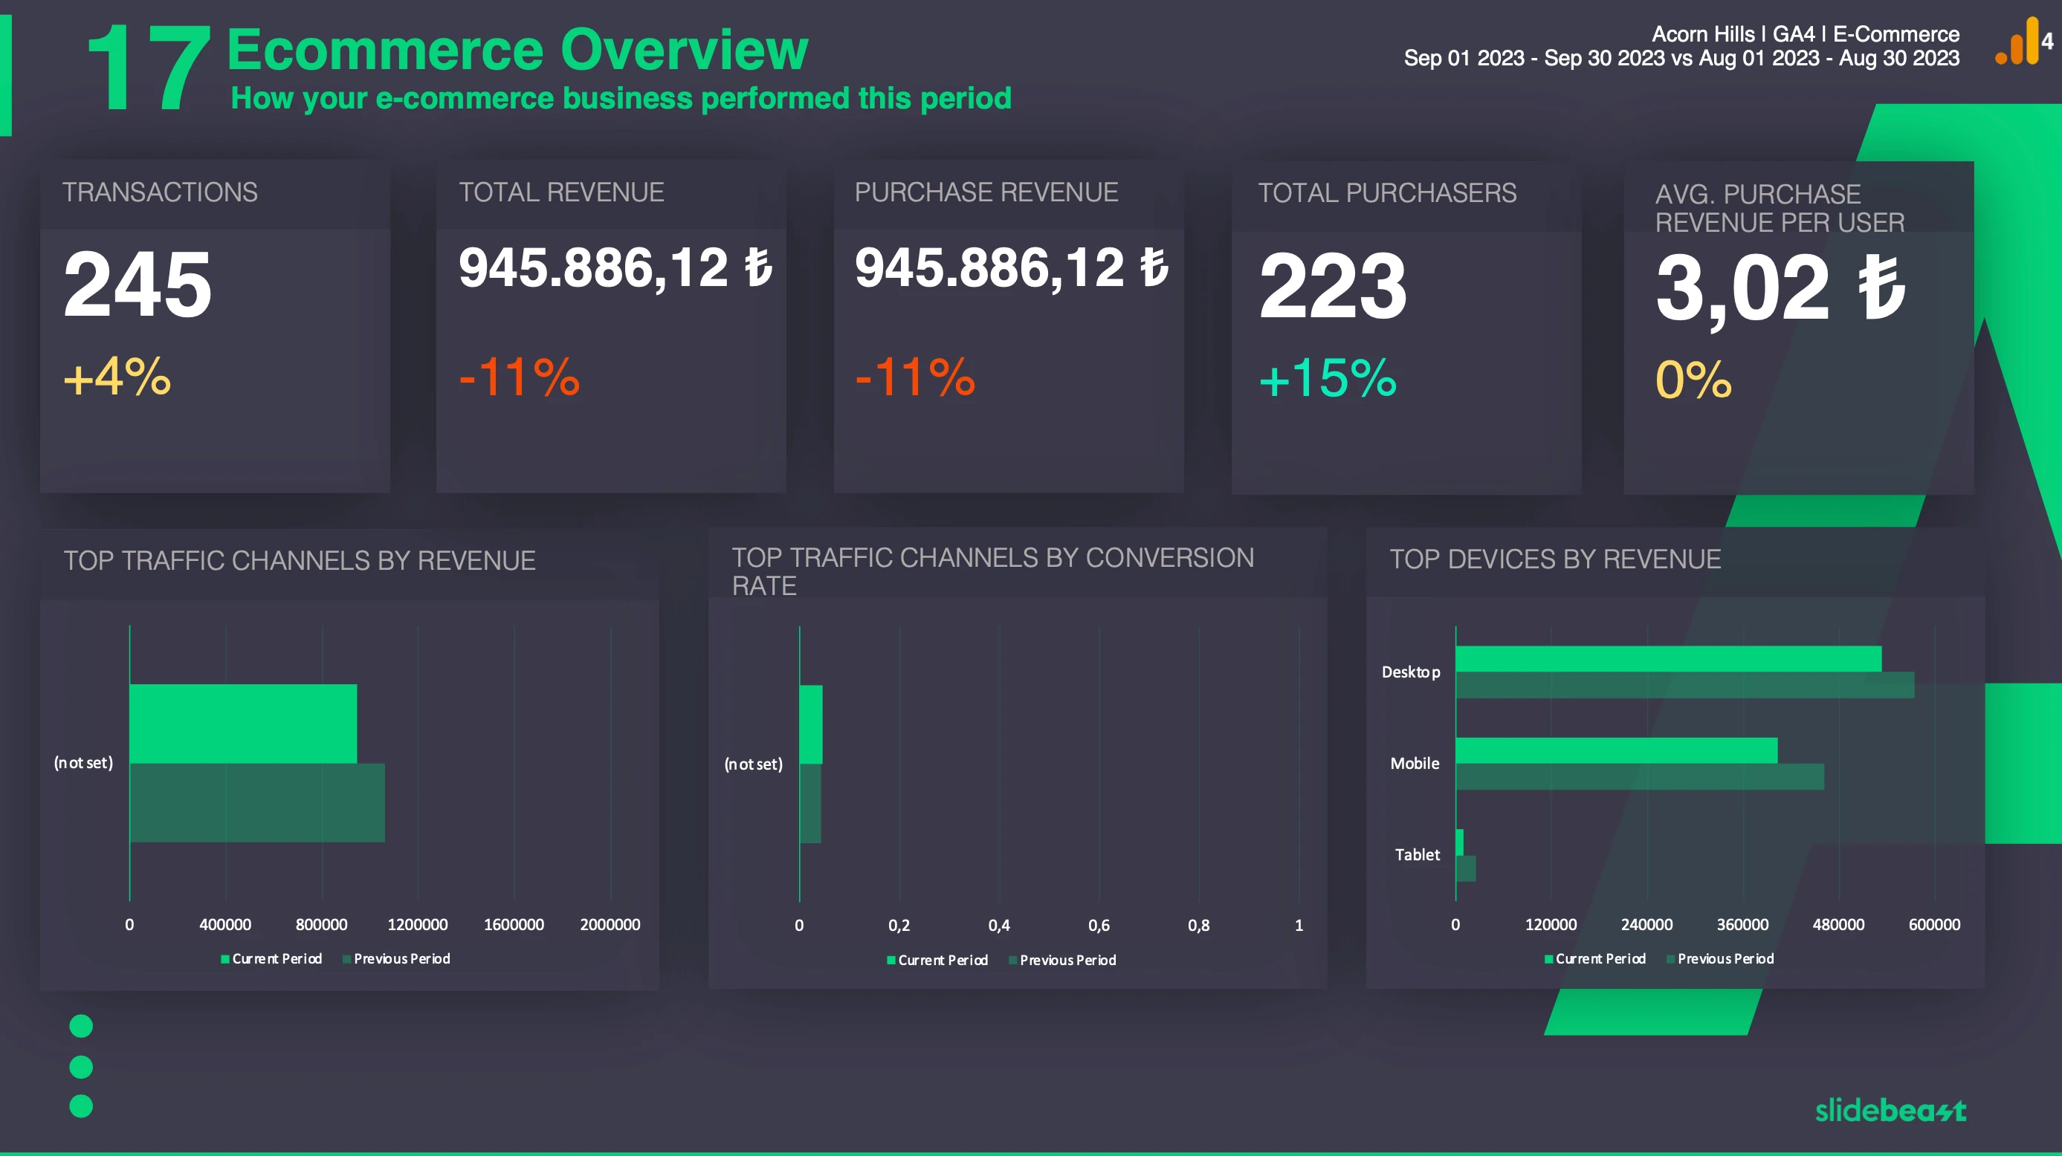Click the 1200000 axis label in the revenue chart

coord(418,925)
